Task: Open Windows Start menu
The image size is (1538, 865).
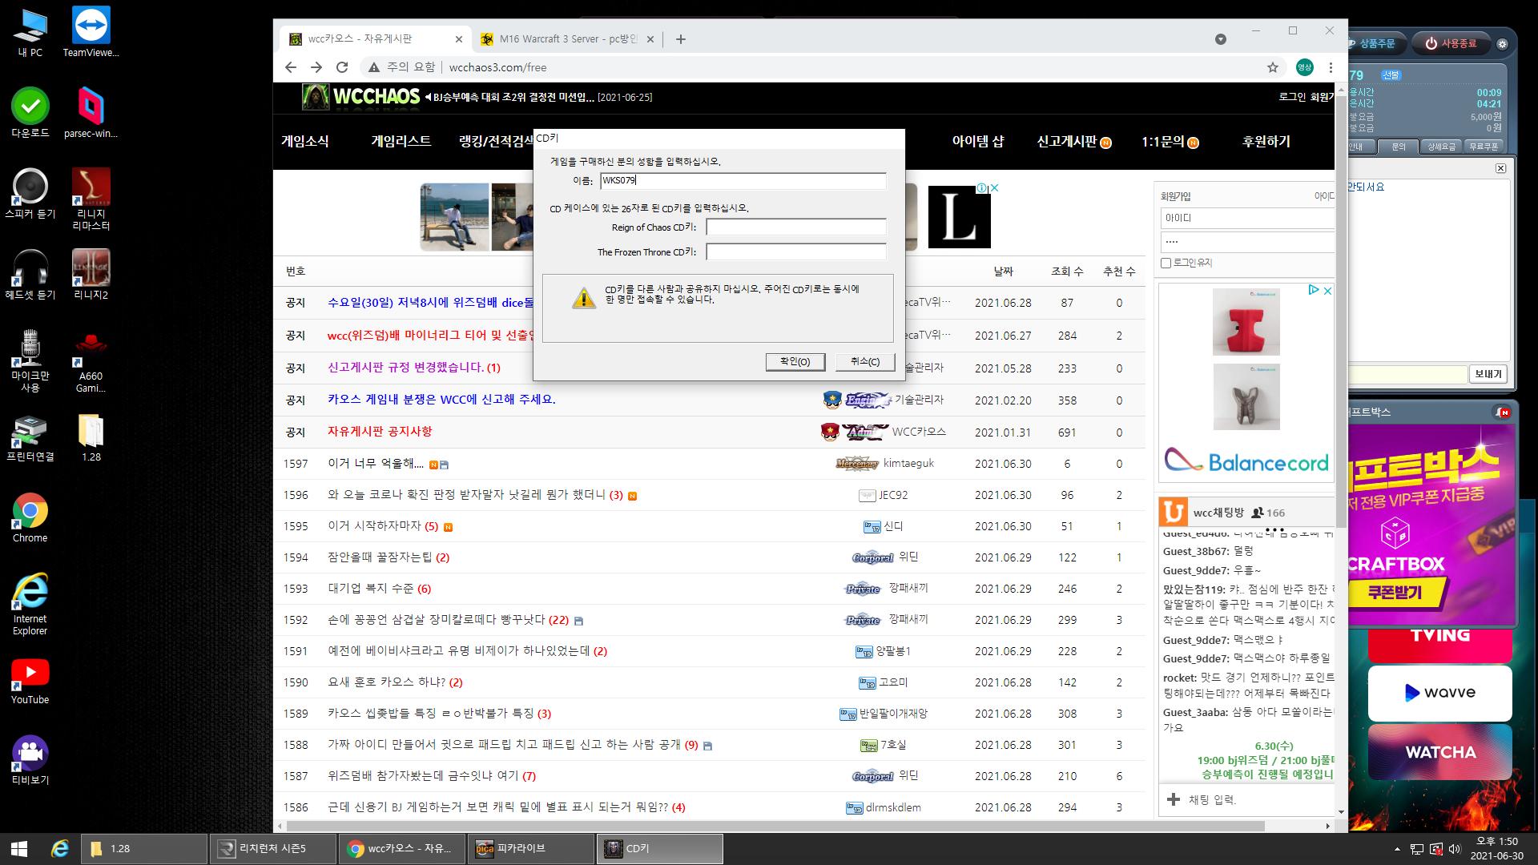Action: point(19,849)
